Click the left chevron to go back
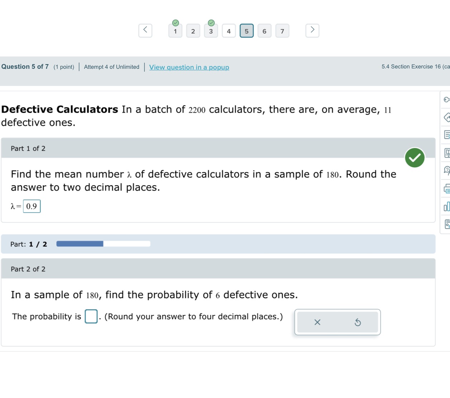 click(145, 30)
